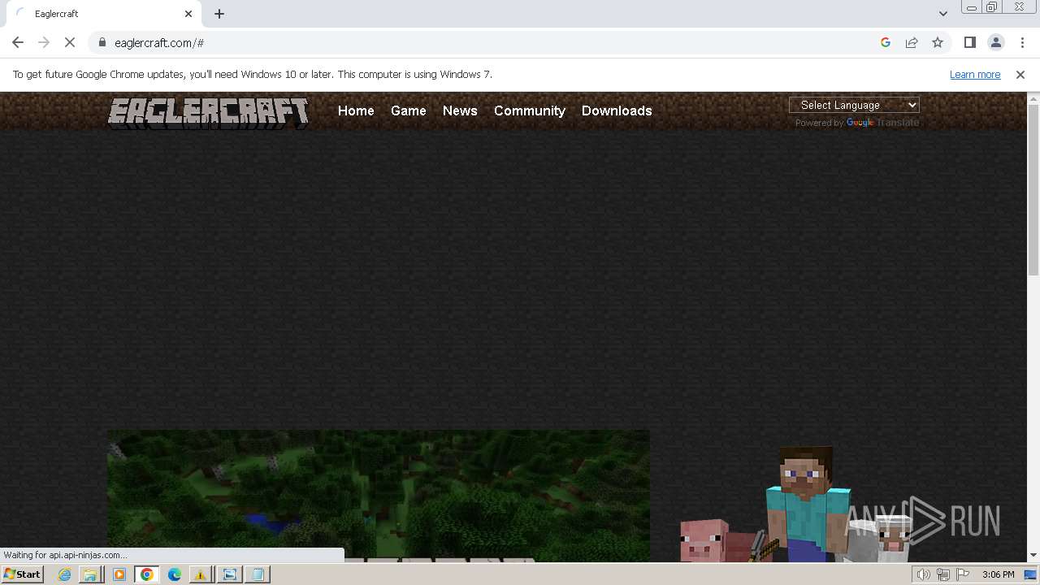
Task: Open the tab search chevron
Action: (x=943, y=14)
